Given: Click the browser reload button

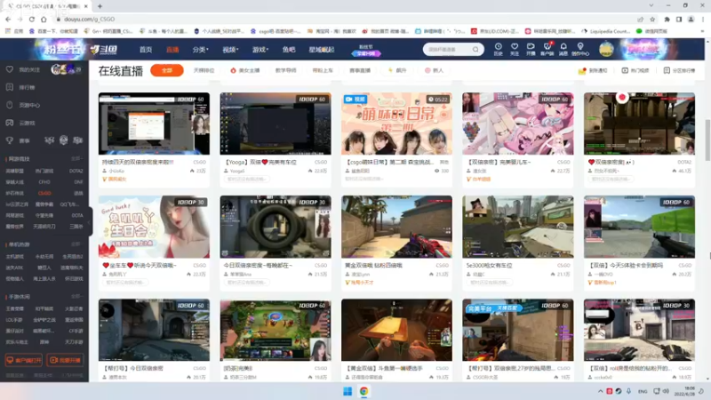Looking at the screenshot, I should pos(32,19).
